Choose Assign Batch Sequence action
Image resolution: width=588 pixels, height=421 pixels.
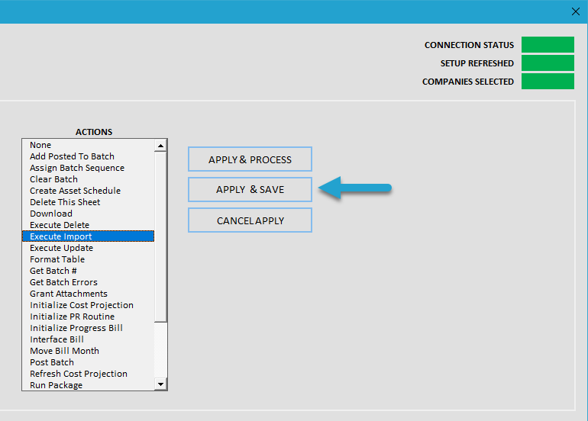(x=88, y=168)
